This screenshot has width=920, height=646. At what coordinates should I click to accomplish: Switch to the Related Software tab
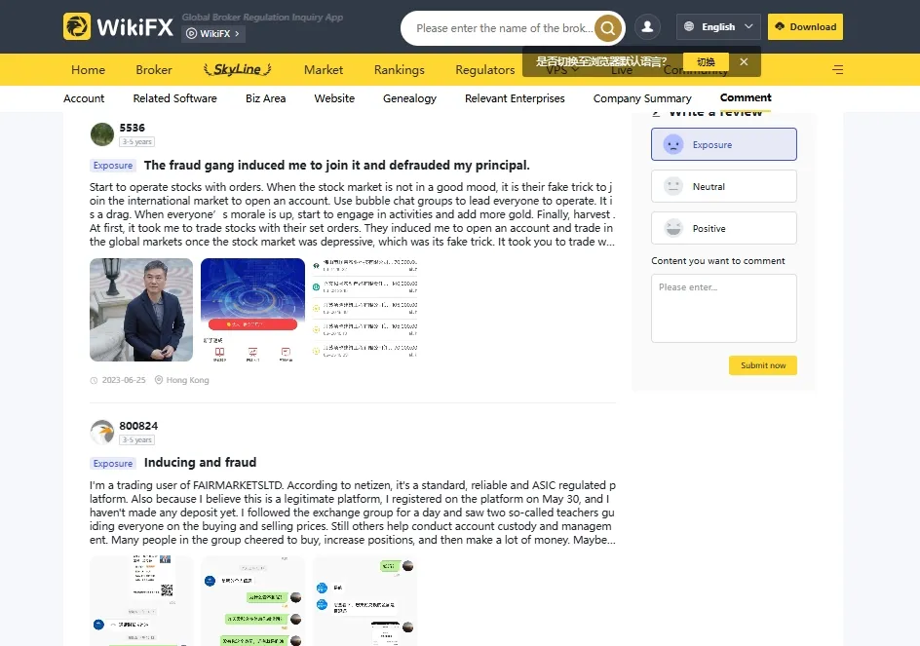click(174, 98)
